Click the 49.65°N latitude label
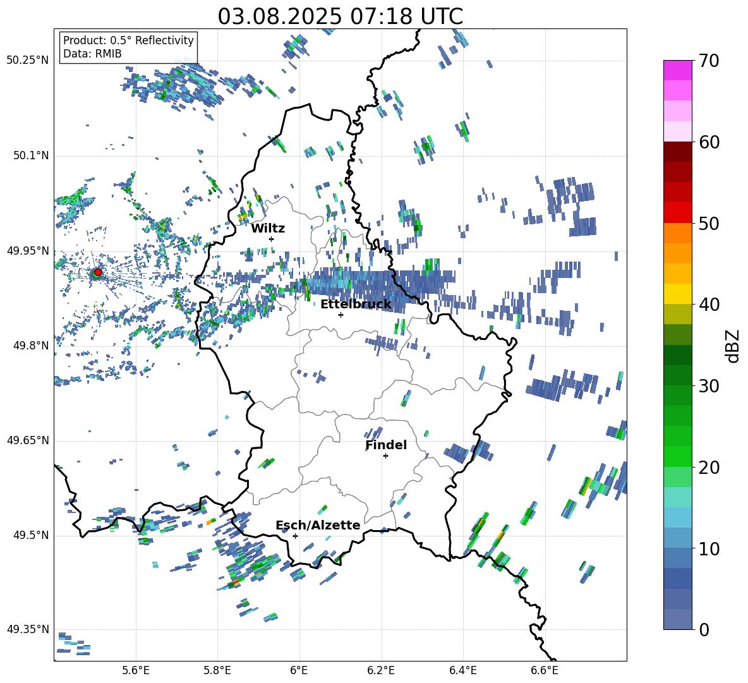 [28, 440]
